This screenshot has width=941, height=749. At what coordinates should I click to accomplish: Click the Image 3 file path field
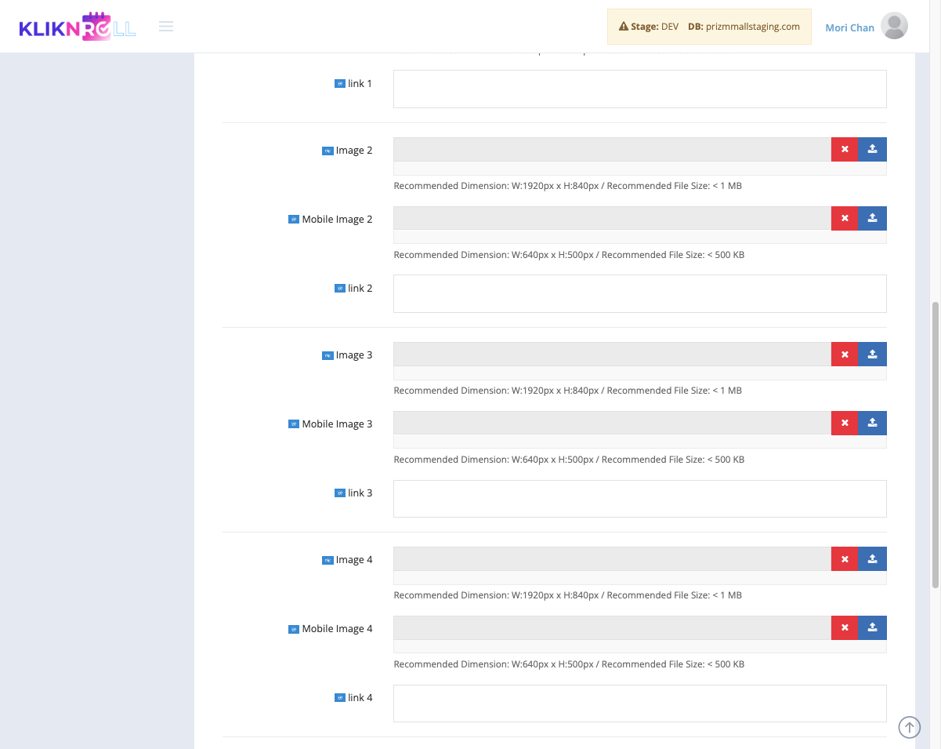tap(612, 355)
